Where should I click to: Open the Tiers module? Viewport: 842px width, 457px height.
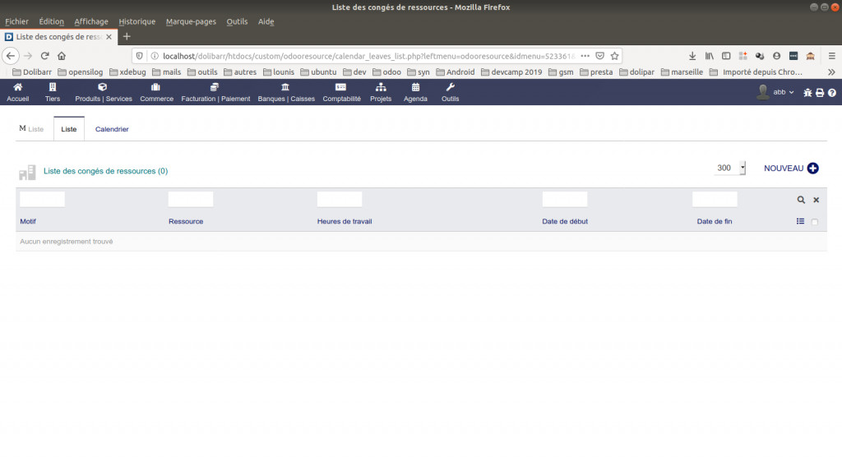(53, 92)
